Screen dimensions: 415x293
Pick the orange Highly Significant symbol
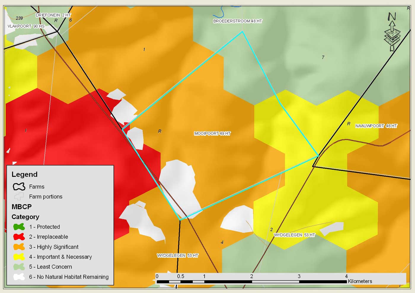(x=19, y=247)
